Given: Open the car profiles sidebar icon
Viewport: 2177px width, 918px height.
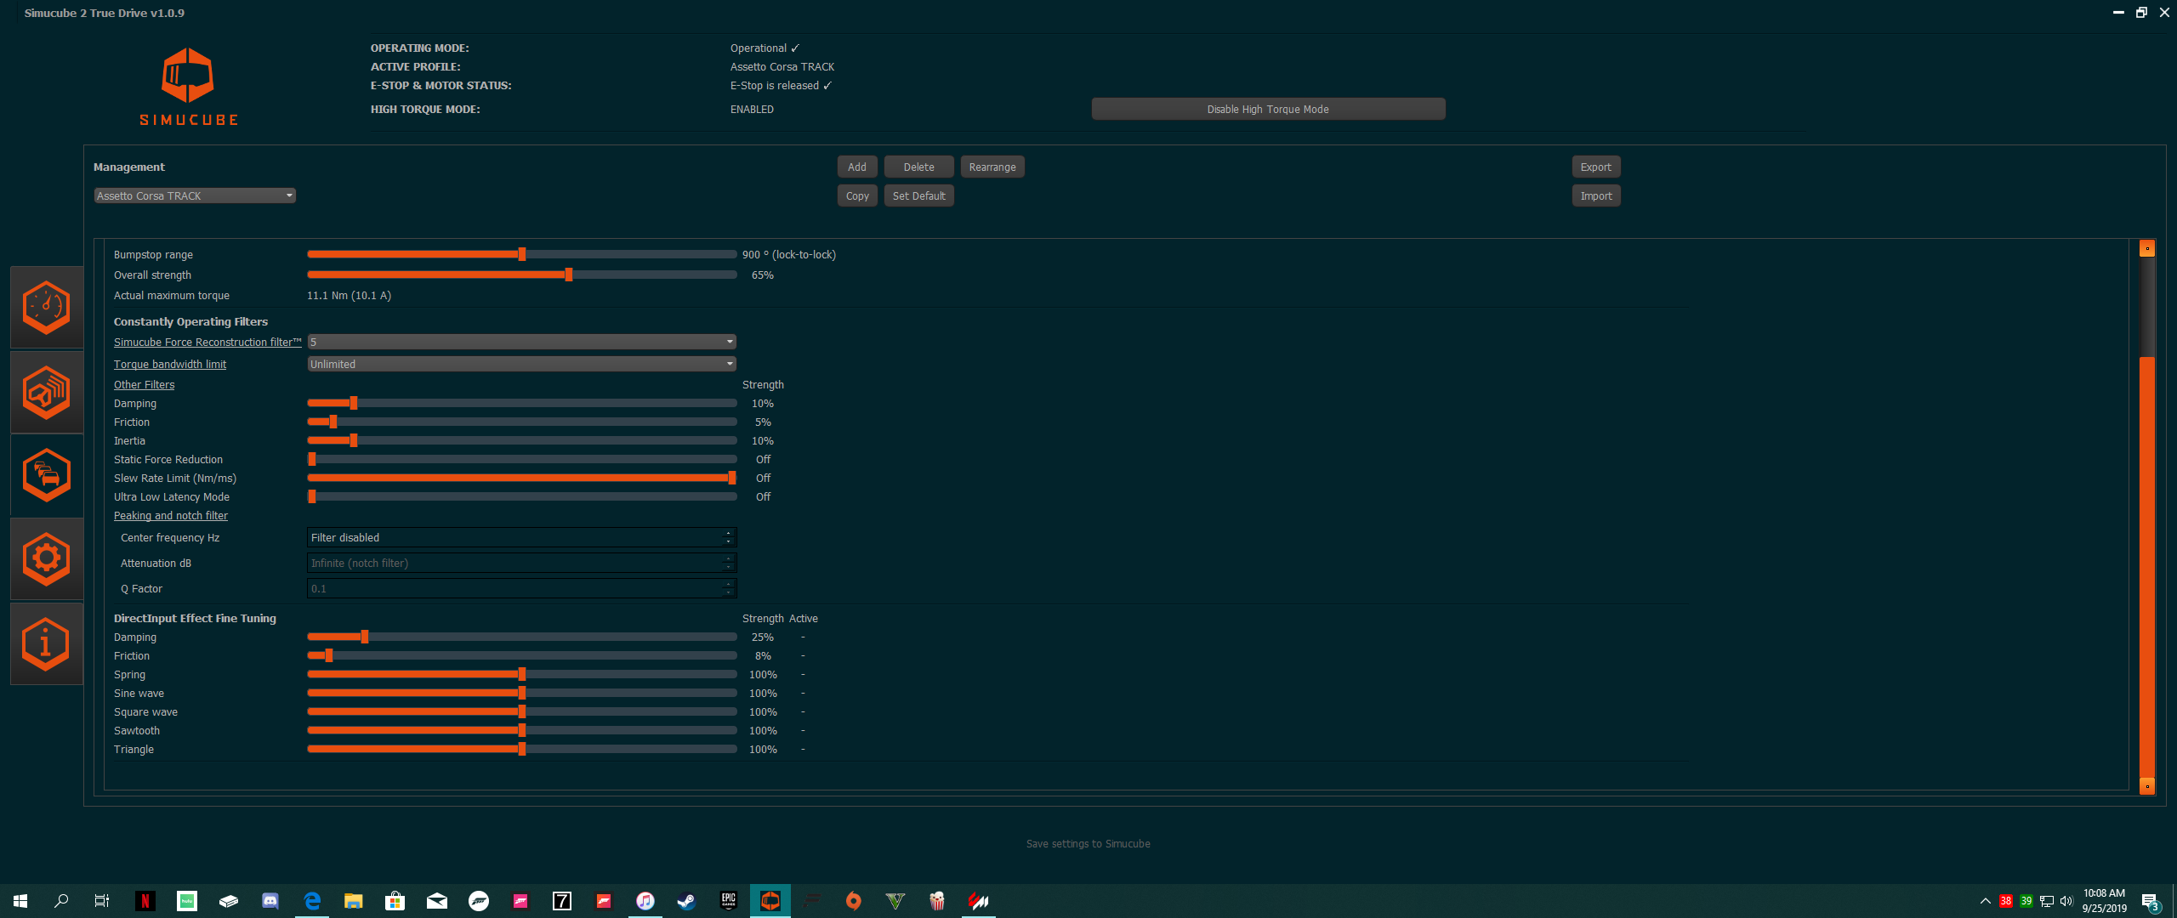Looking at the screenshot, I should [x=47, y=475].
